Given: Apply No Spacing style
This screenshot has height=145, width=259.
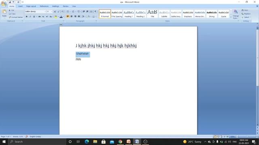Looking at the screenshot, I should (117, 14).
